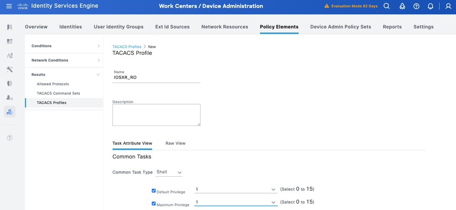Open the notifications bell icon
Screen dimensions: 456x210
point(431,6)
